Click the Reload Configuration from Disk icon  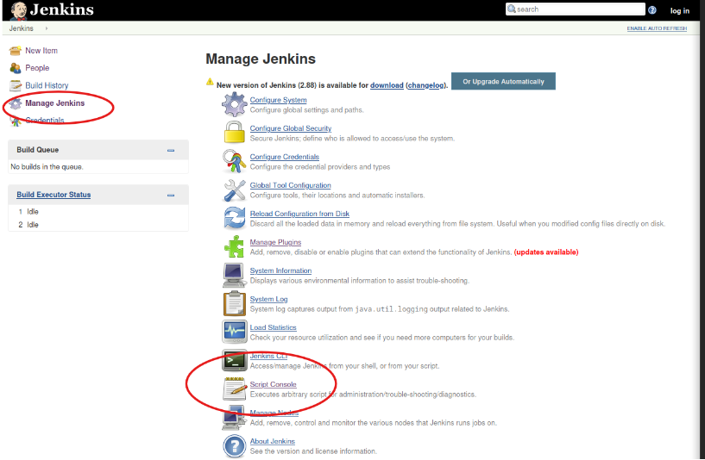[235, 218]
